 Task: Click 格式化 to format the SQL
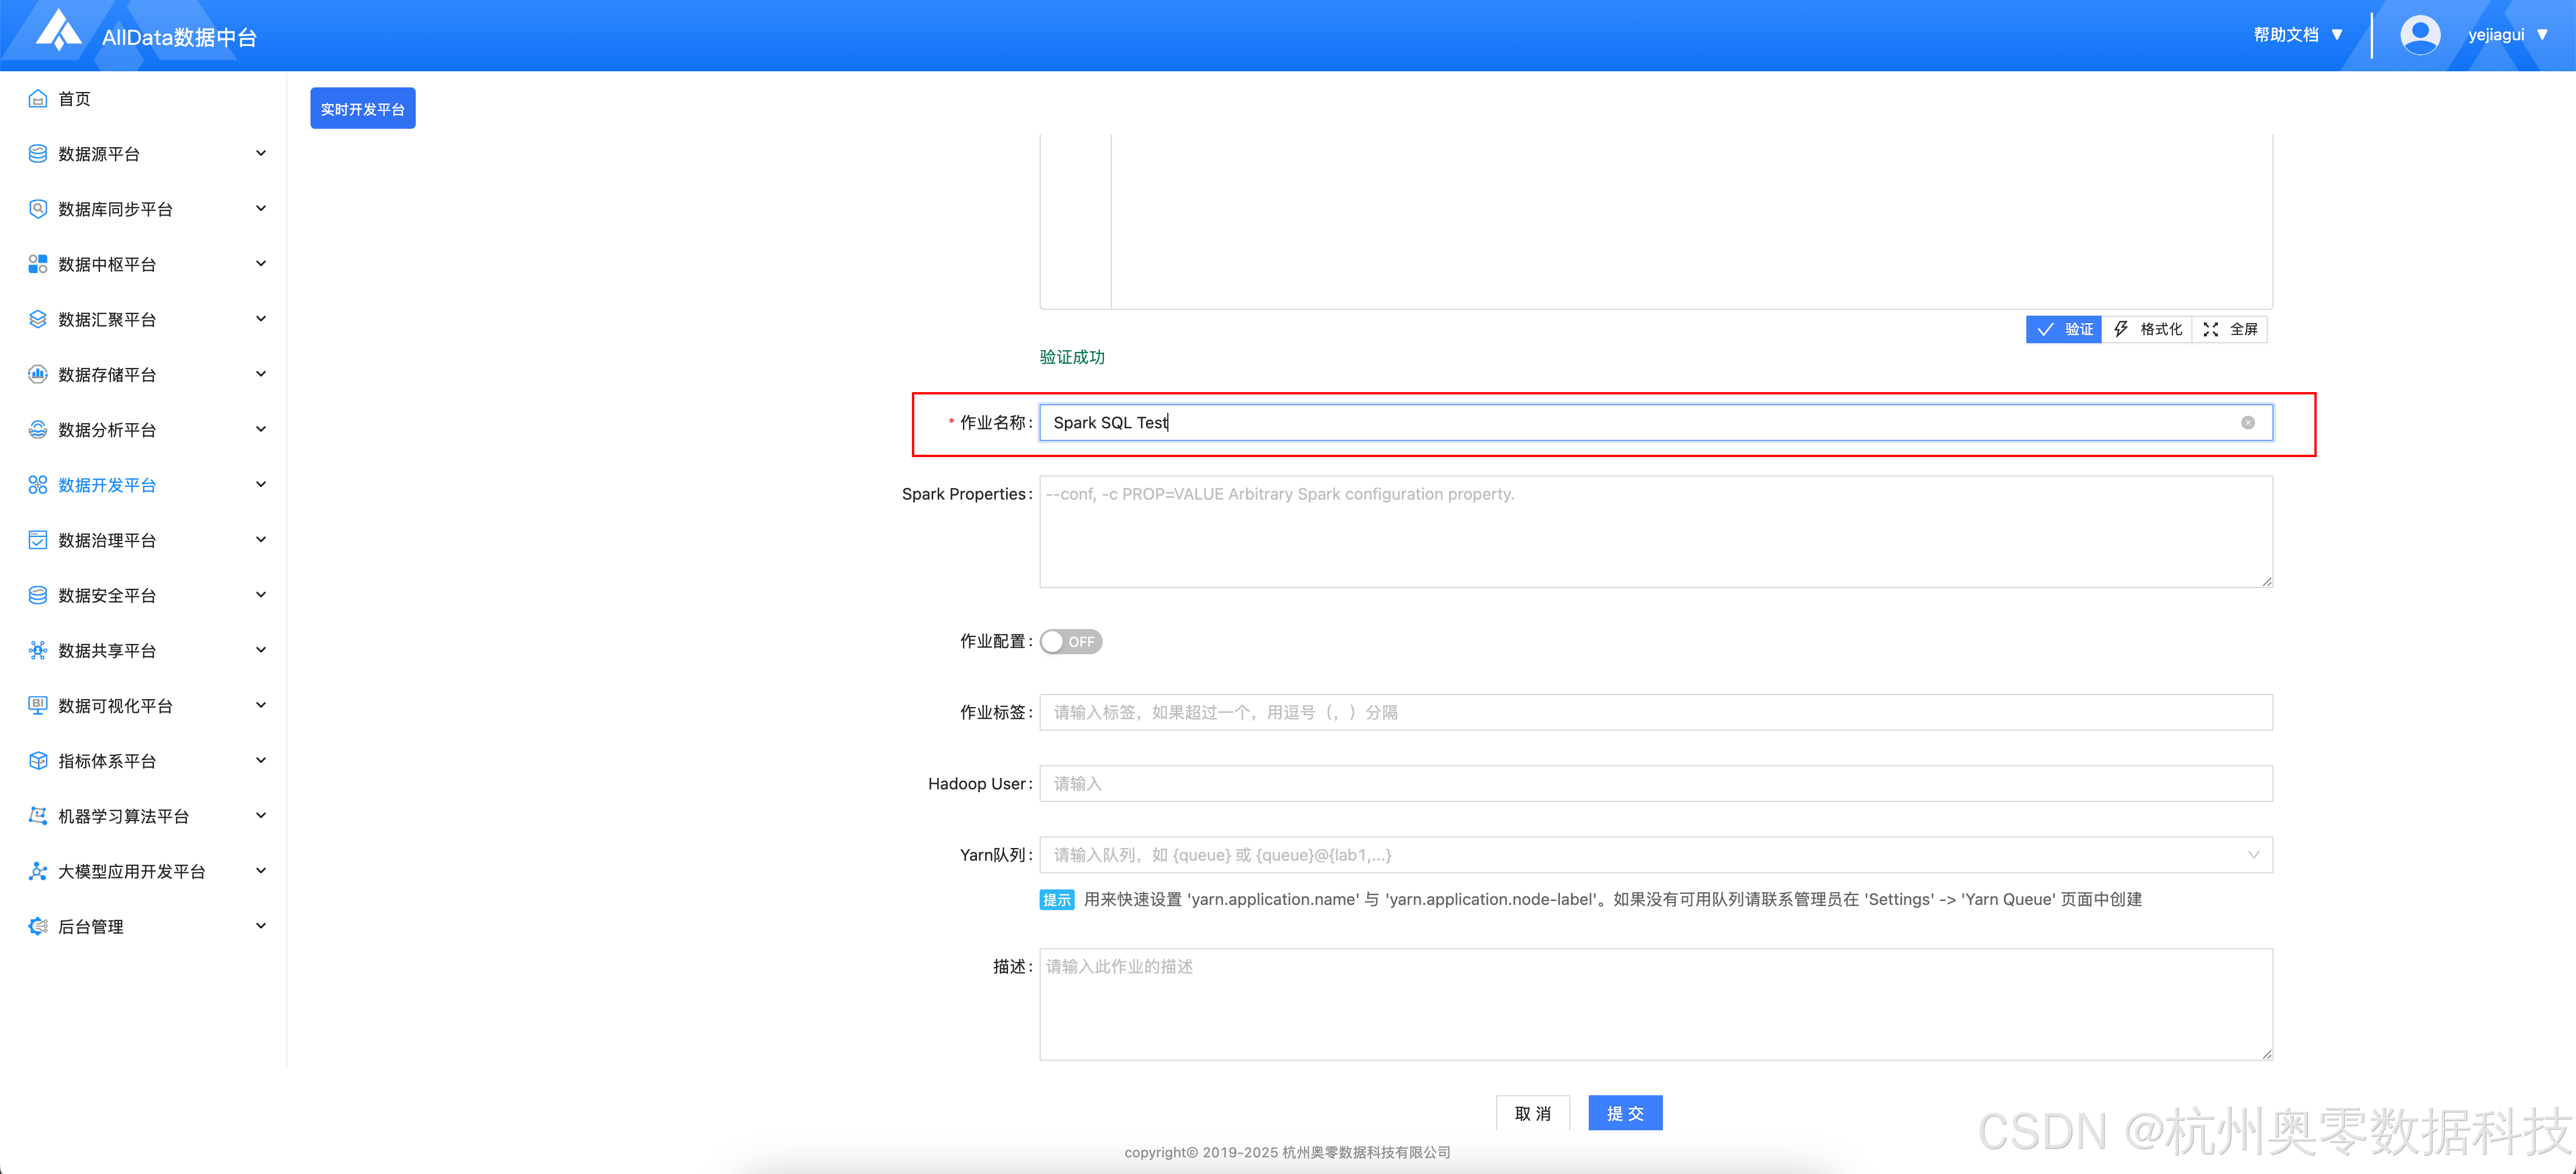(2147, 329)
